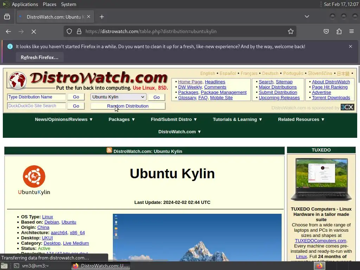Click the URL address bar

point(180,31)
